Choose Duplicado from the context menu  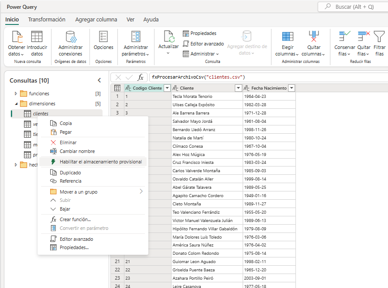70,173
